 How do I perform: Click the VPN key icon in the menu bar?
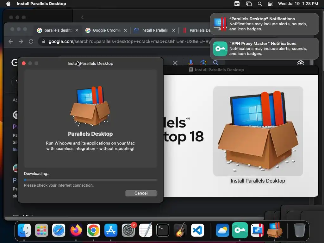(x=237, y=4)
